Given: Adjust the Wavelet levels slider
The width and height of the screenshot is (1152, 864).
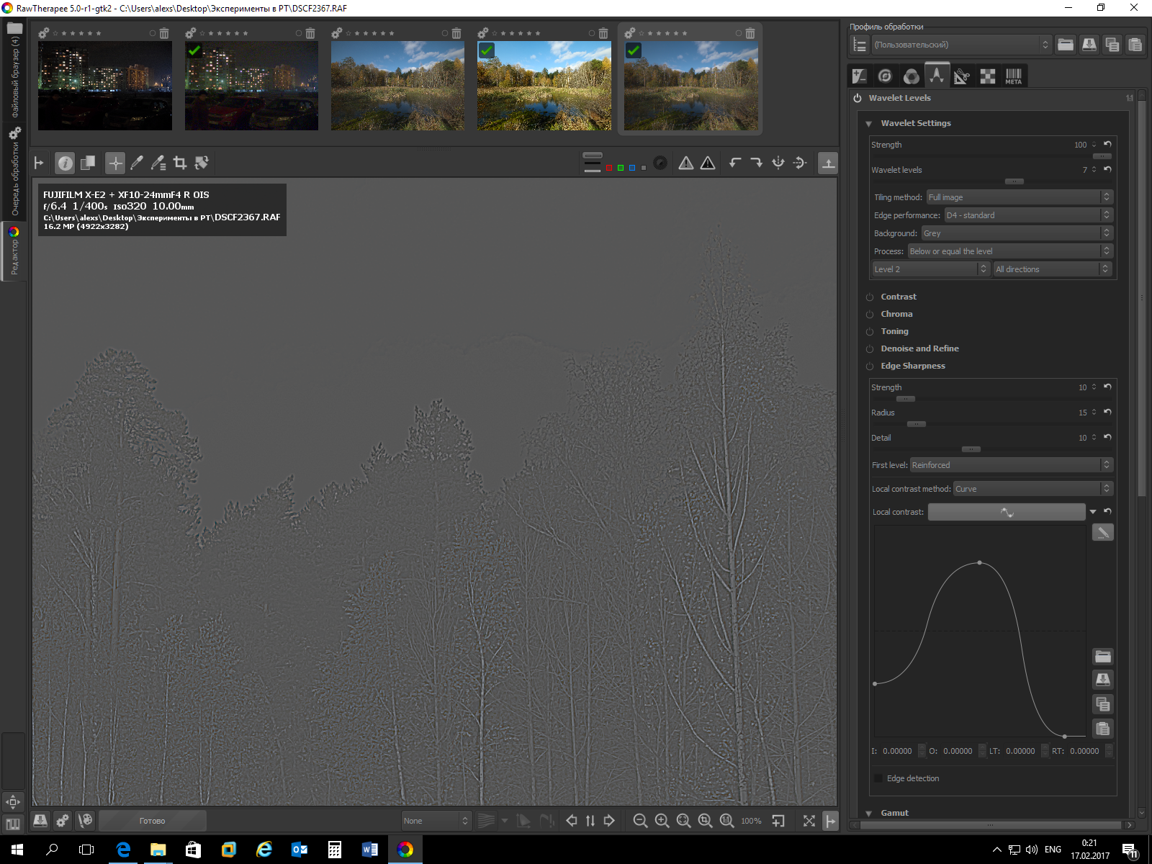Looking at the screenshot, I should click(1014, 181).
